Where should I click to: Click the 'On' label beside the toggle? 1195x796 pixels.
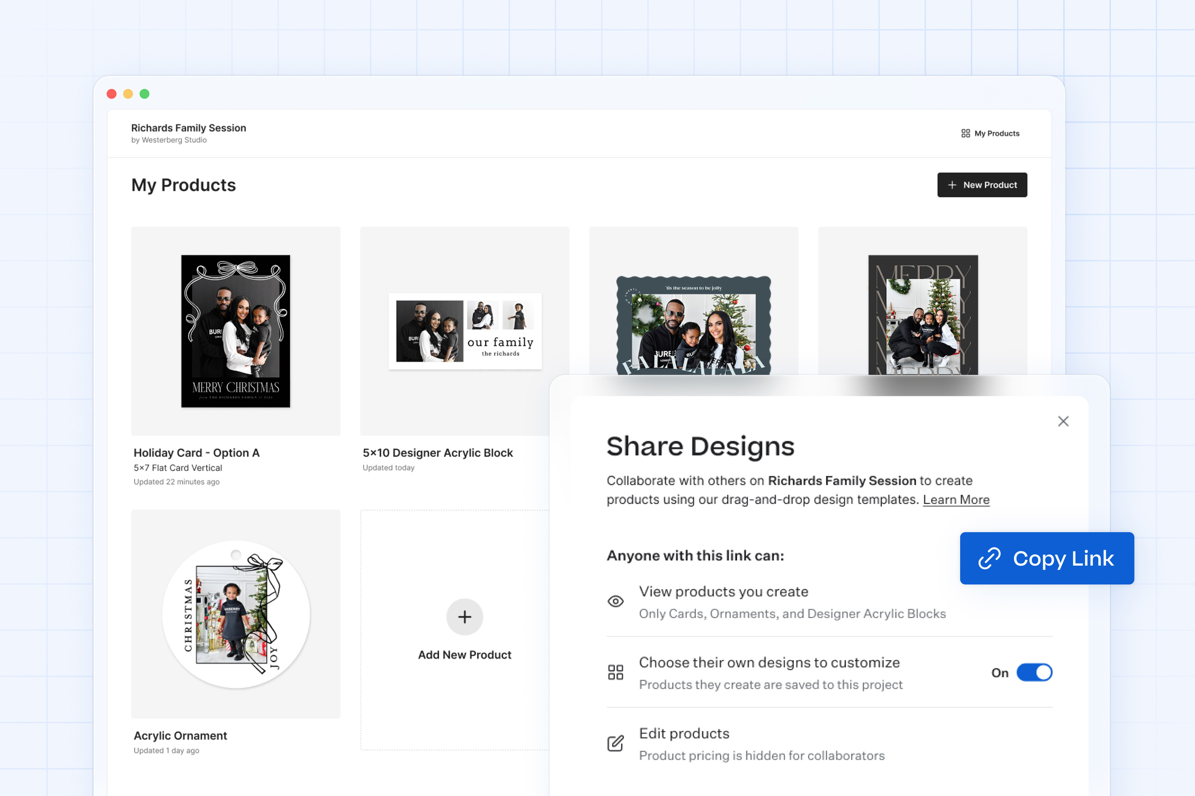[999, 673]
